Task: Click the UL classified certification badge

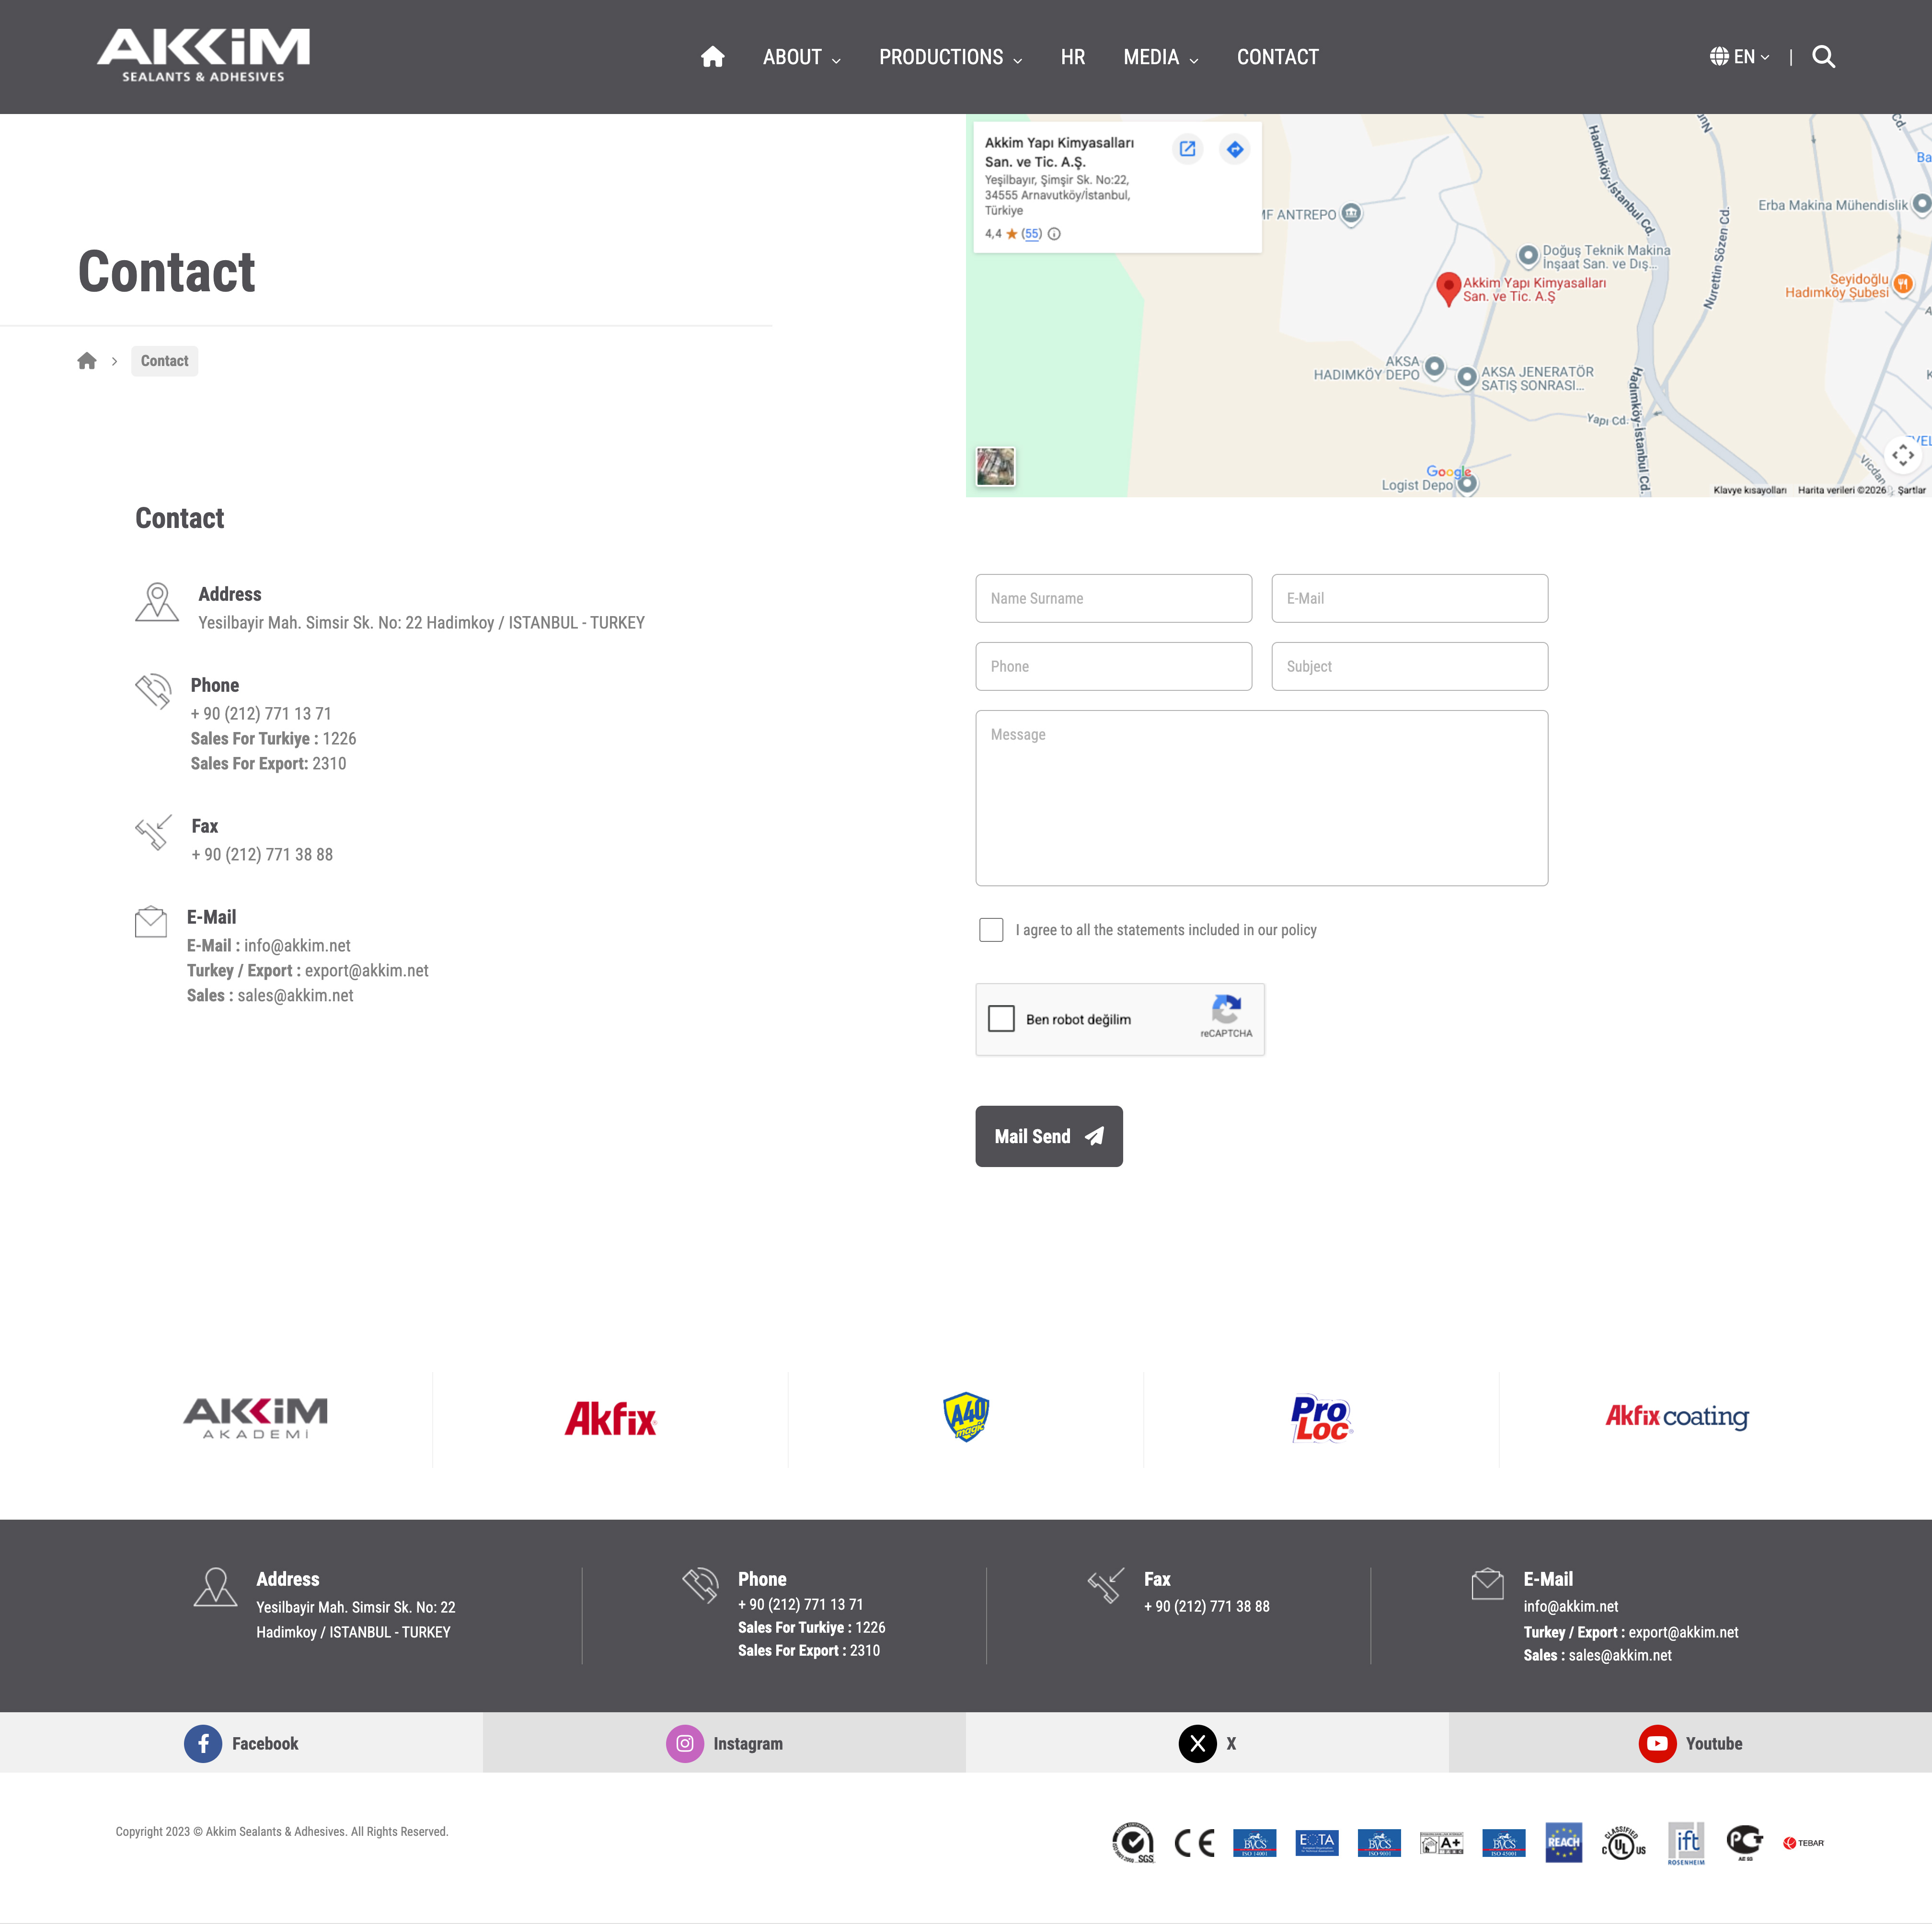Action: (x=1623, y=1842)
